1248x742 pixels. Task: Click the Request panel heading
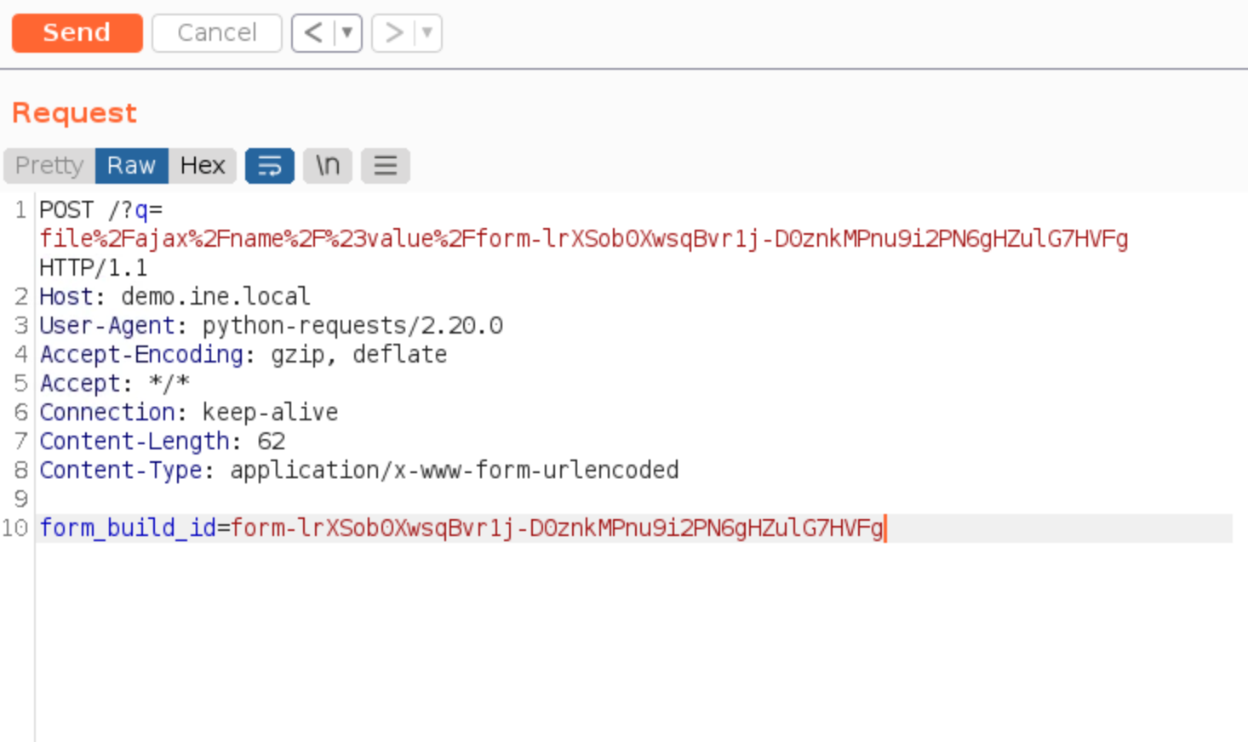75,113
